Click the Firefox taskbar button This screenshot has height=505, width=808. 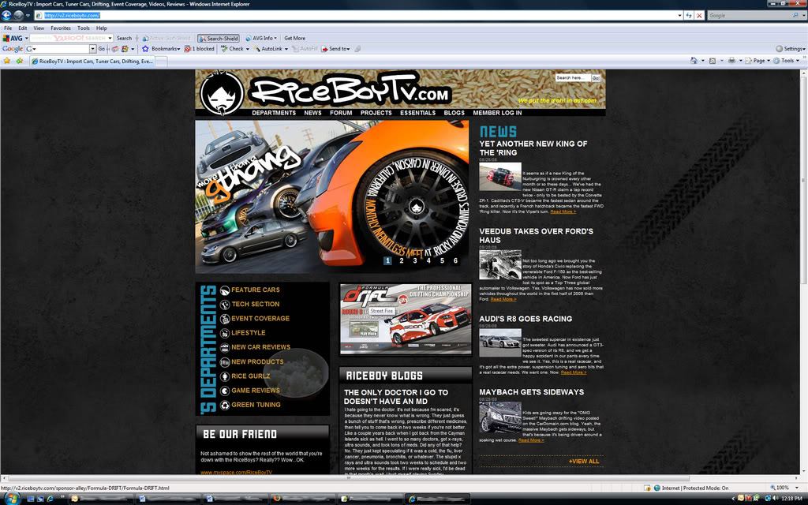(303, 499)
